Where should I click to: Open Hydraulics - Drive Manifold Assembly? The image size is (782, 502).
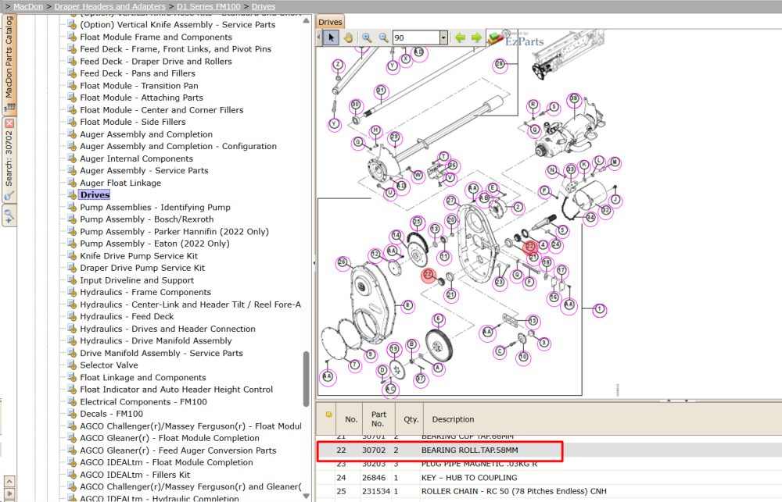[x=156, y=341]
